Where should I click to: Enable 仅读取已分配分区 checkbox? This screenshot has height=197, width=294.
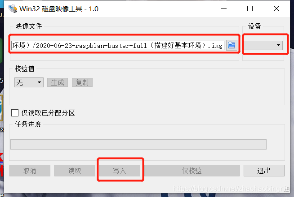point(15,113)
